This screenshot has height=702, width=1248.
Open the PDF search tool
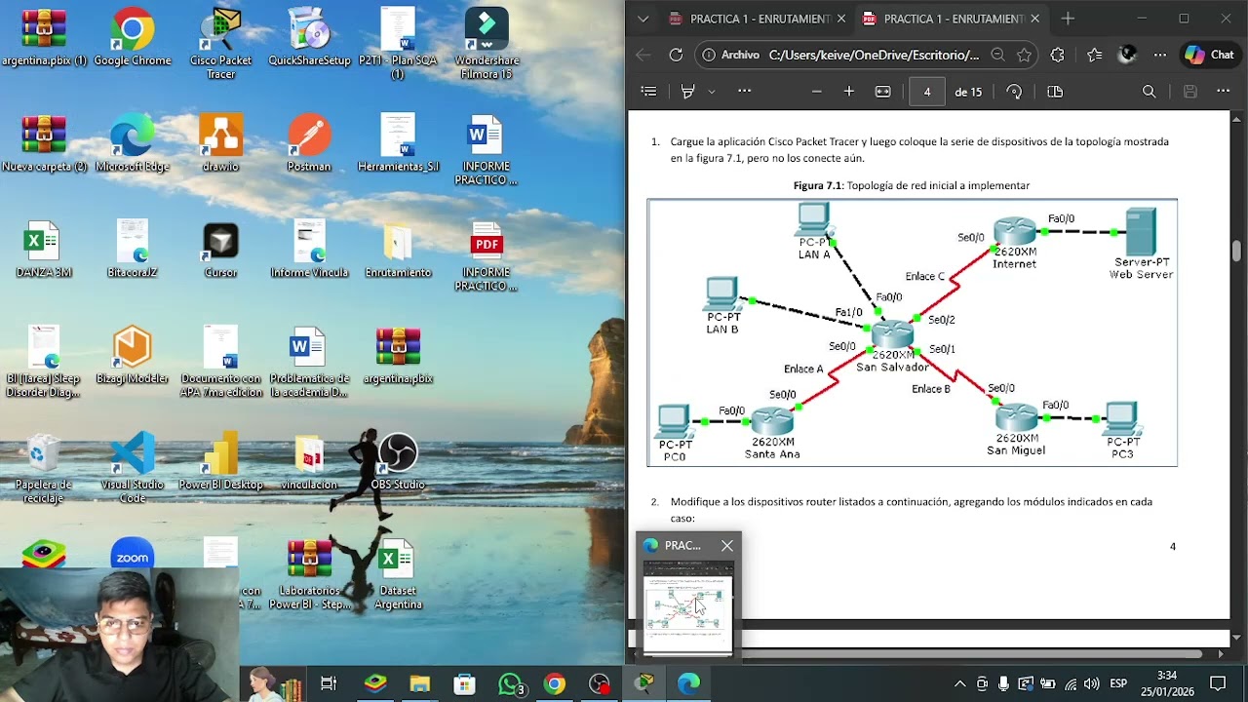point(1150,92)
